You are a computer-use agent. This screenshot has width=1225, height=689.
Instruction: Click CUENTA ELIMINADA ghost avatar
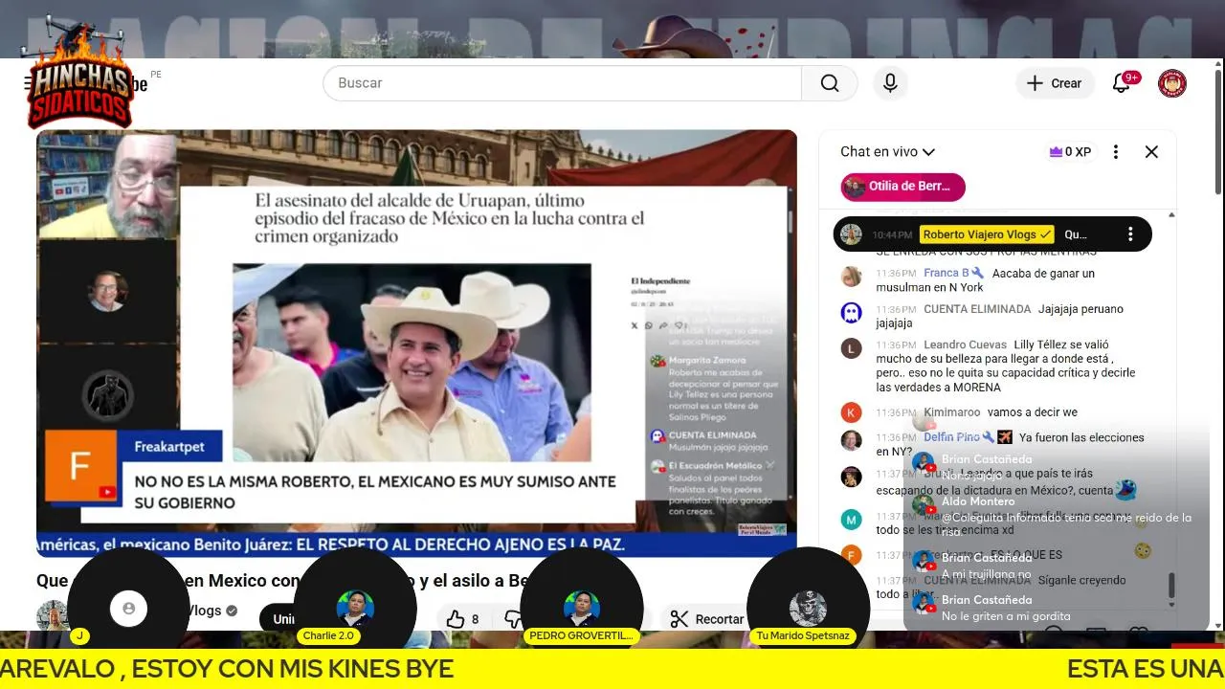(851, 312)
